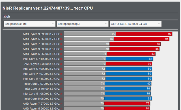Viewport: 181px width, 110px height.
Task: Click the 95 value on Ryzen 5 5600X bar
Action: (x=167, y=39)
